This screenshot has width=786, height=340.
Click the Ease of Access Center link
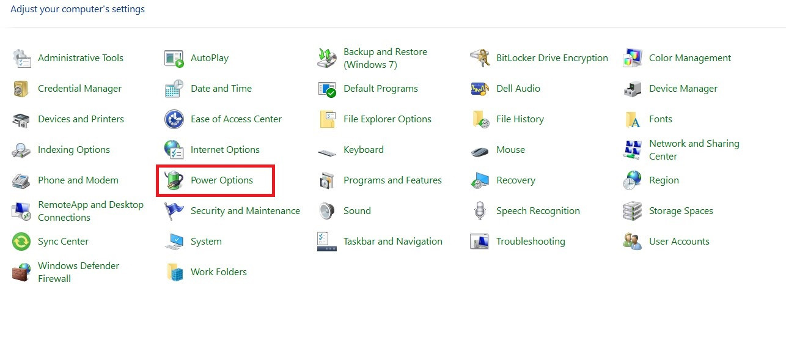pyautogui.click(x=236, y=119)
